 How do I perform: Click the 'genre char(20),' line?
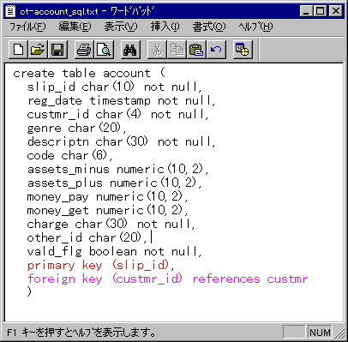click(76, 128)
